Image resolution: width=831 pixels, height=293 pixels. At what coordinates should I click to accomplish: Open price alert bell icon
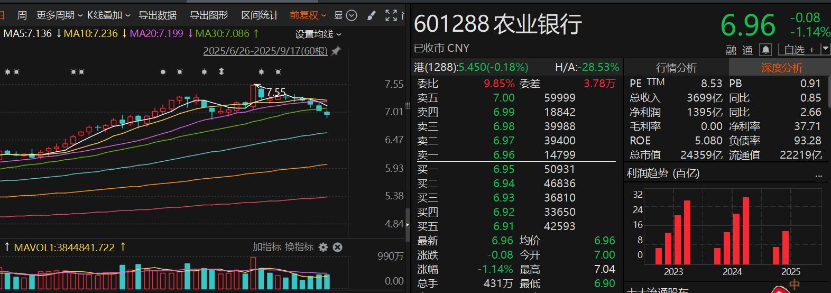(765, 50)
